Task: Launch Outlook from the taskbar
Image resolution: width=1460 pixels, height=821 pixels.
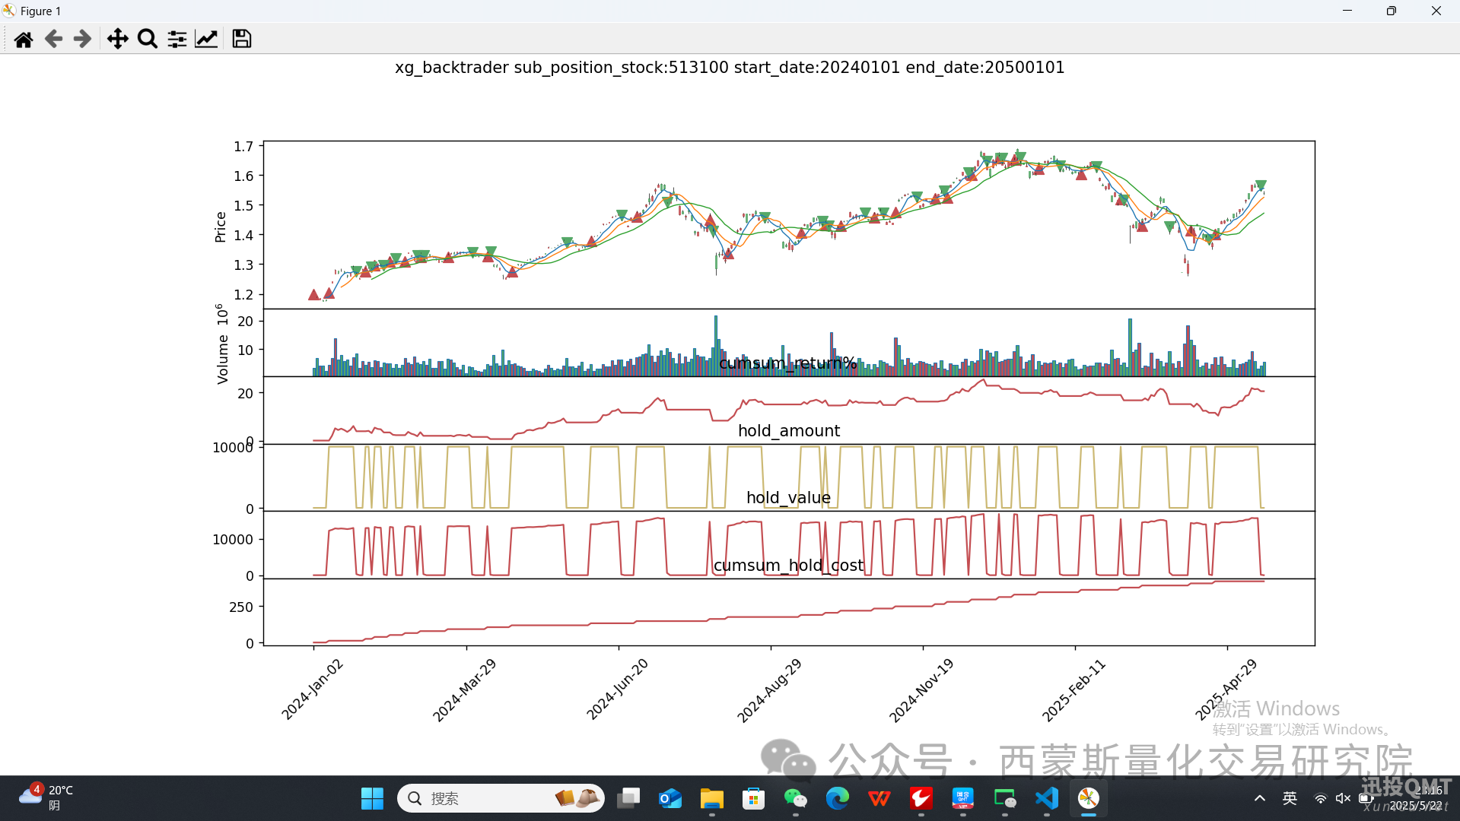Action: tap(670, 798)
